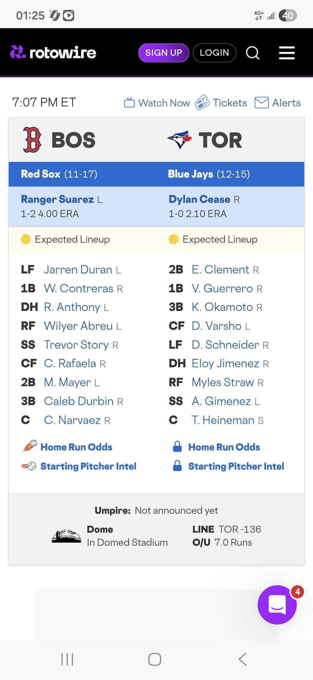Viewport: 313px width, 680px height.
Task: Click the Tickets icon
Action: (x=202, y=103)
